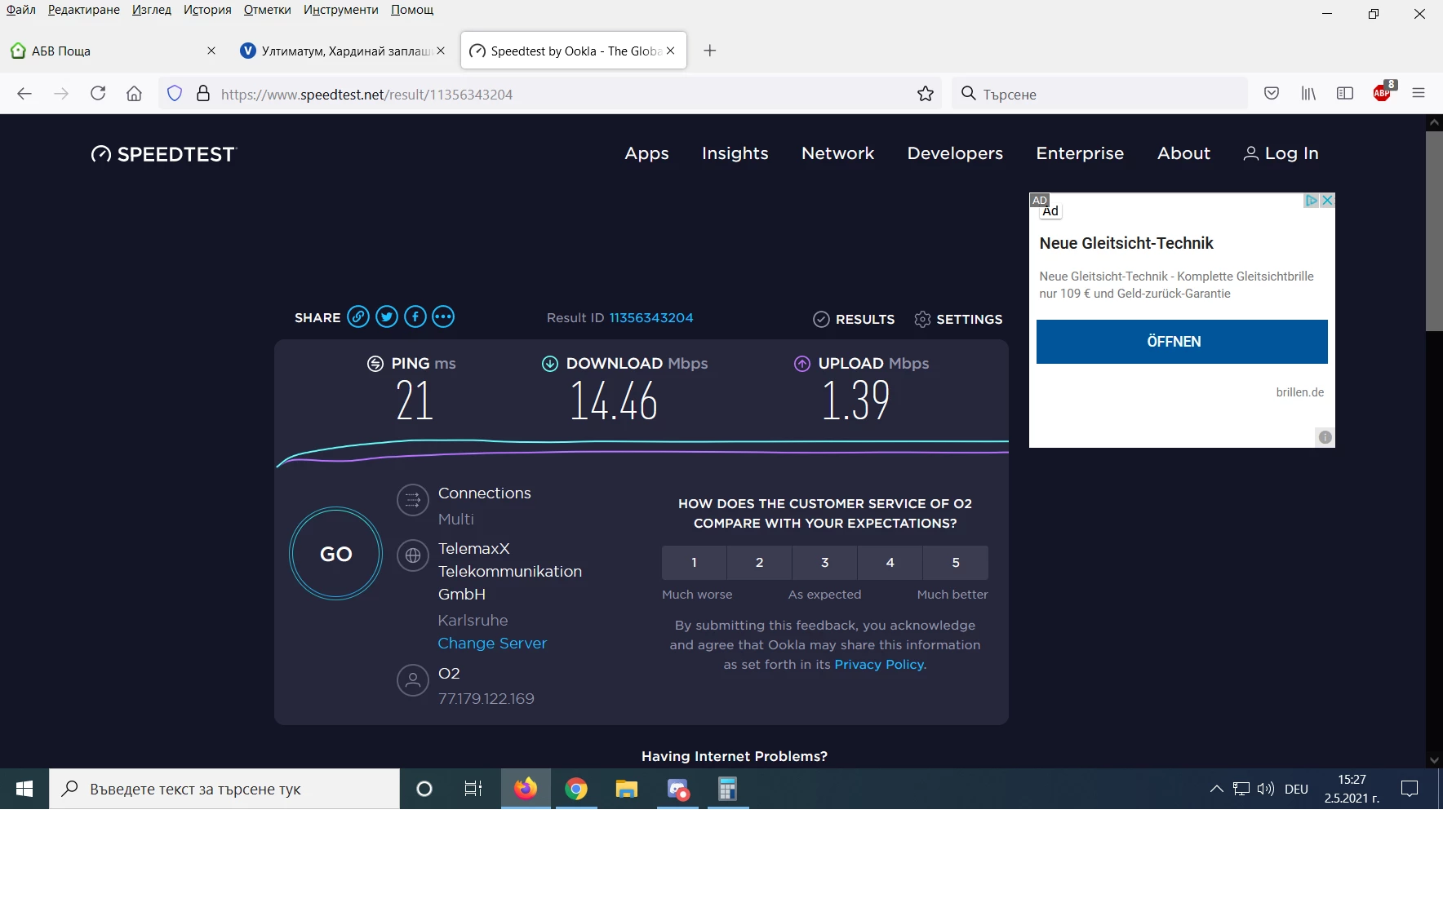1443x907 pixels.
Task: Close the АБВ Поща tab
Action: point(211,51)
